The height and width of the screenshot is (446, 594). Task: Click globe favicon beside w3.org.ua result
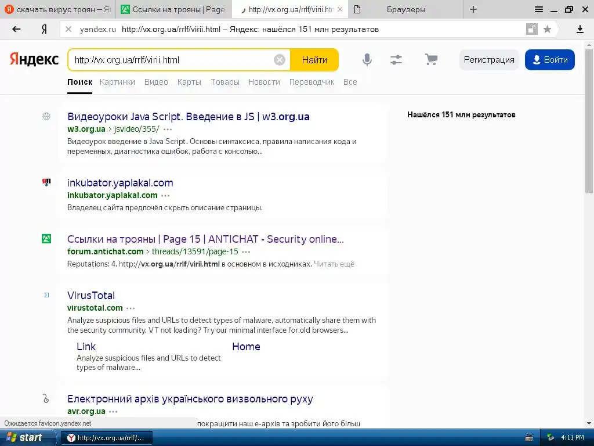pos(46,116)
